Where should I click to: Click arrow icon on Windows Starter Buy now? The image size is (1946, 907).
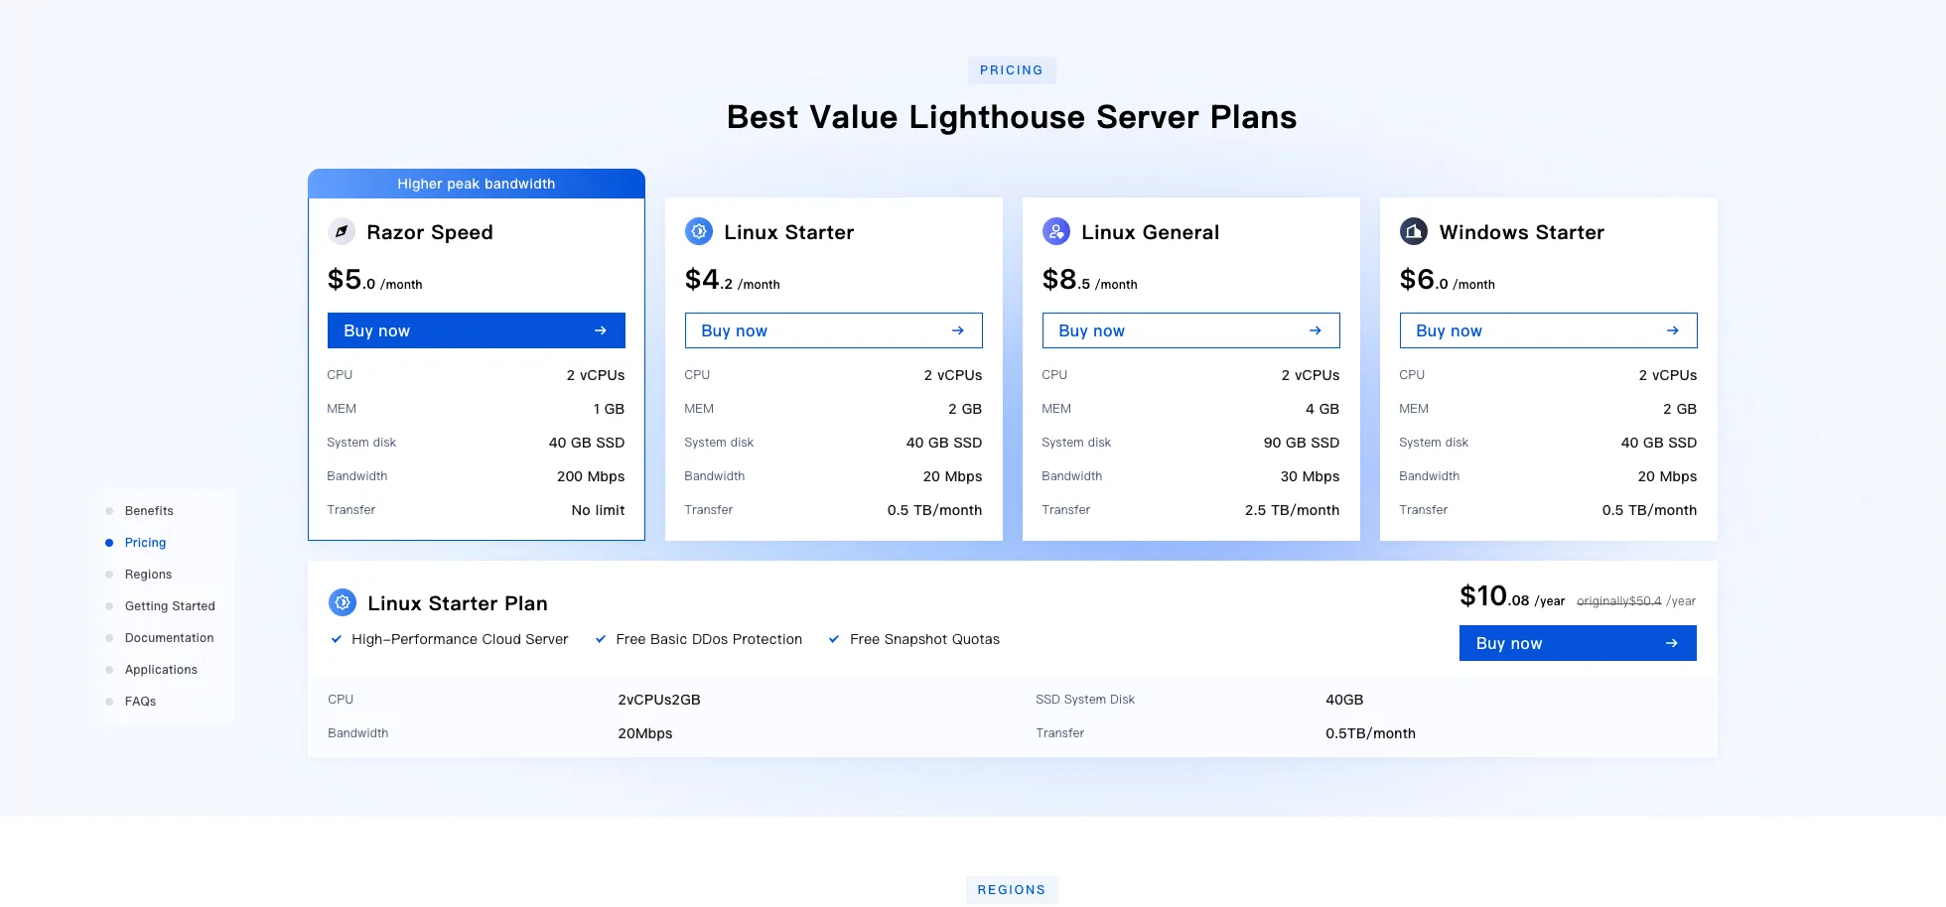(x=1673, y=330)
